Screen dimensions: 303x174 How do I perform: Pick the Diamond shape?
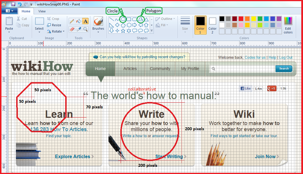117,25
